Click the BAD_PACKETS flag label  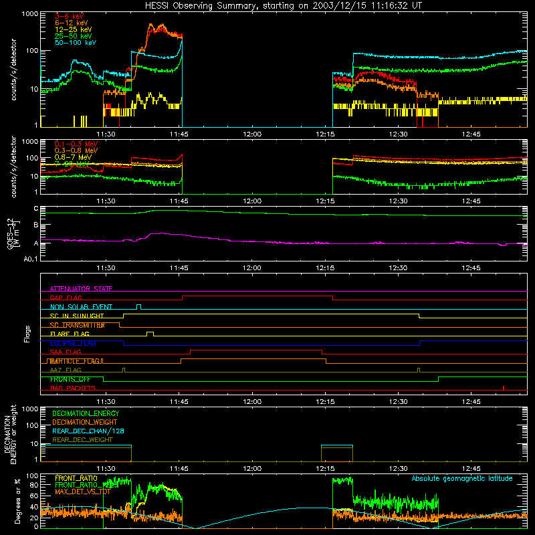tap(73, 388)
